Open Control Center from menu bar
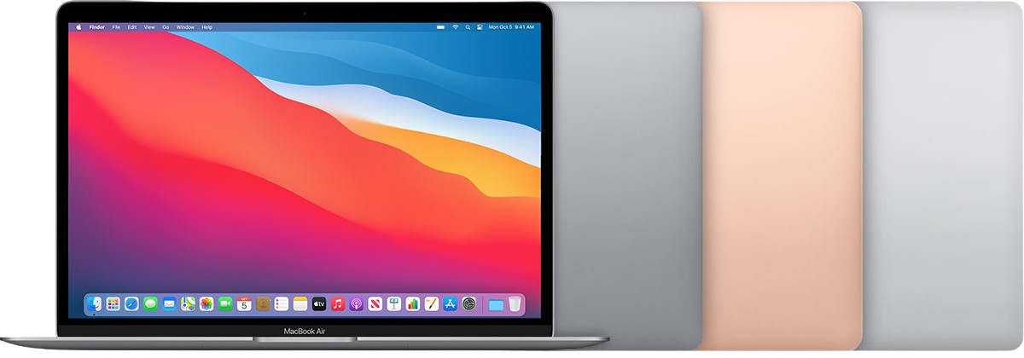 (x=480, y=27)
